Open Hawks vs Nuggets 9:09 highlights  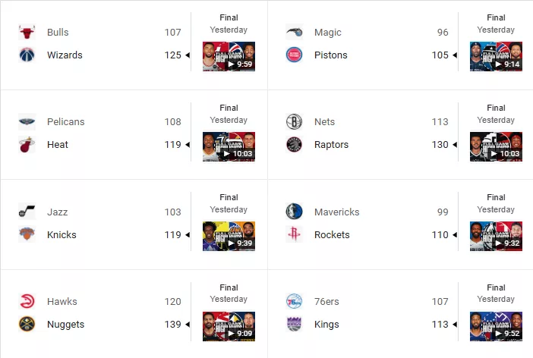click(229, 326)
